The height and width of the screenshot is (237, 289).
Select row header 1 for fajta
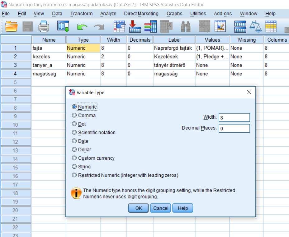click(16, 48)
